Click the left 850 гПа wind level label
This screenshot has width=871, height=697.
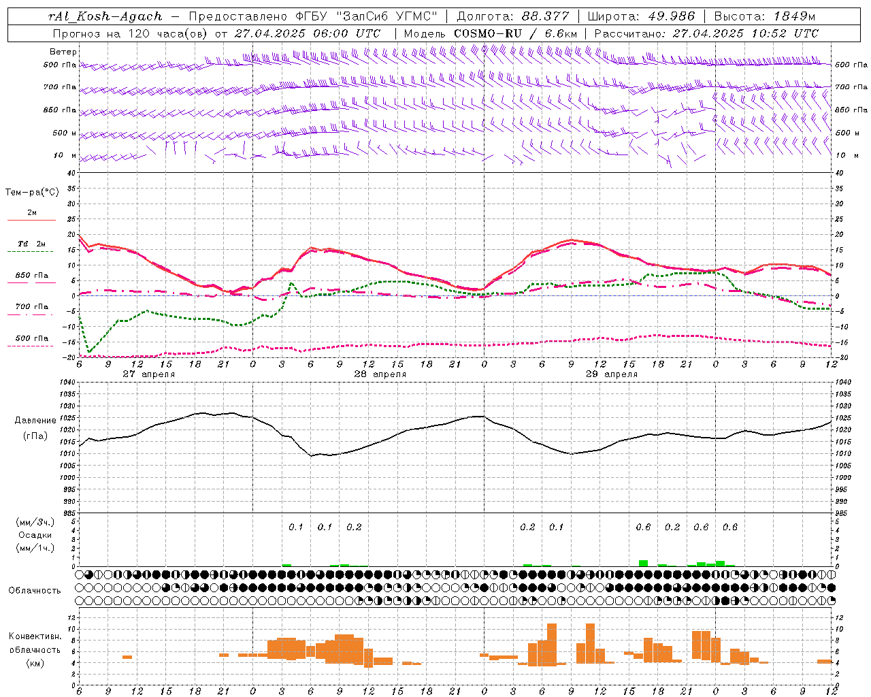point(61,110)
